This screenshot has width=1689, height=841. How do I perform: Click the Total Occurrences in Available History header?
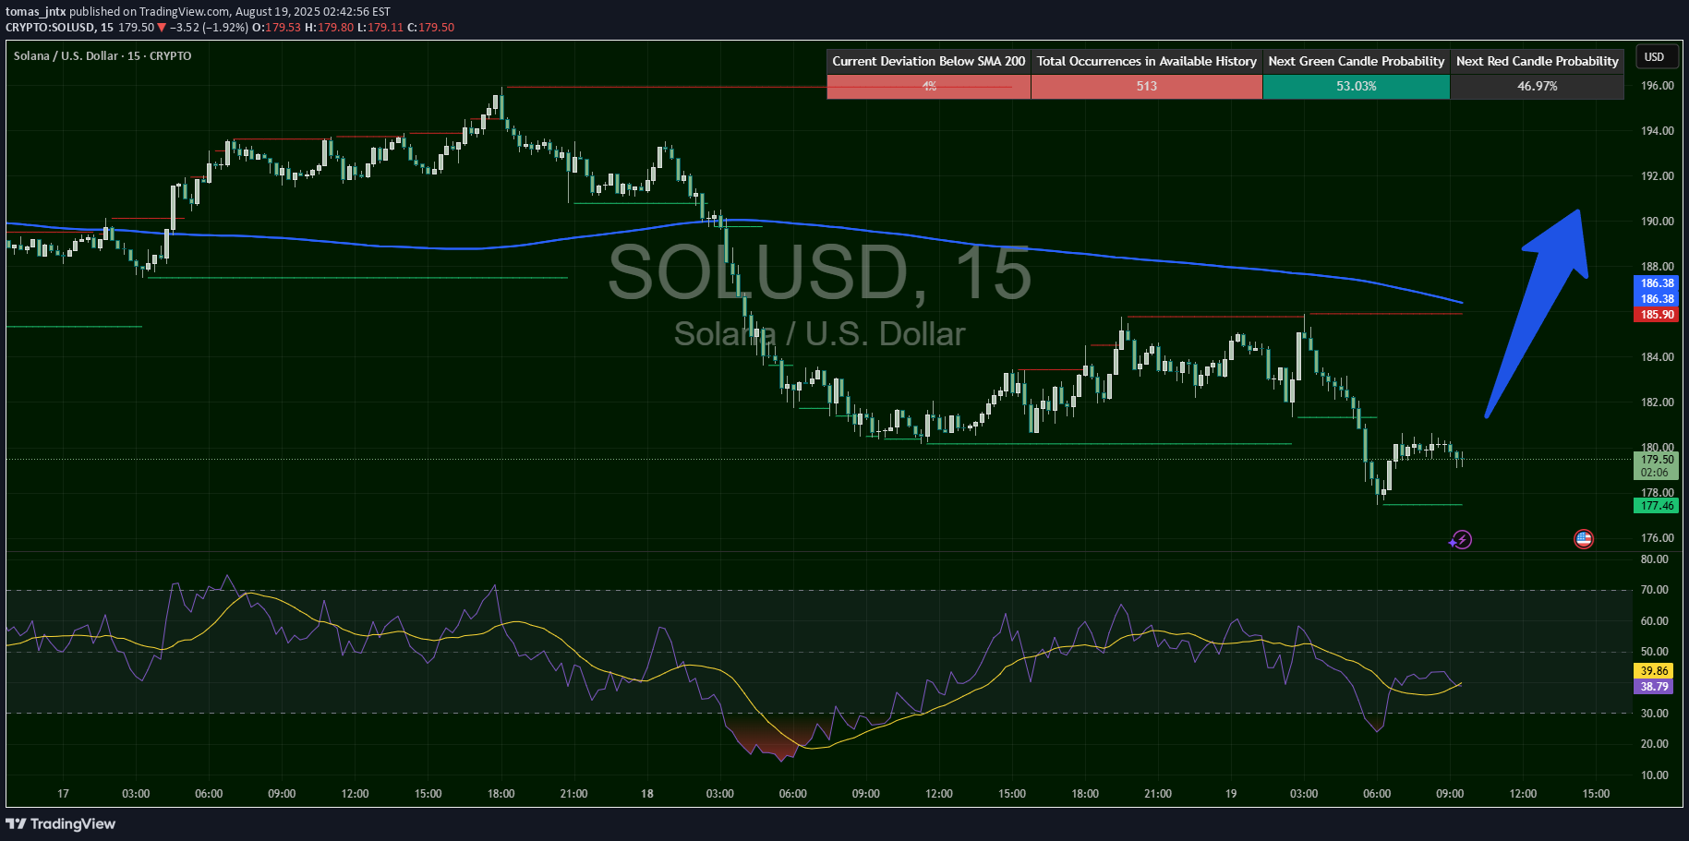click(x=1146, y=61)
